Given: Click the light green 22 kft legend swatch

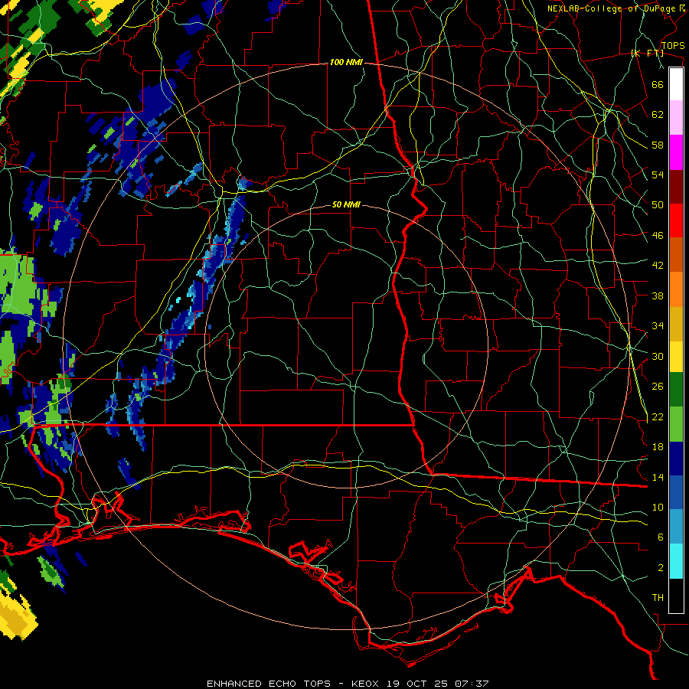Looking at the screenshot, I should [676, 424].
